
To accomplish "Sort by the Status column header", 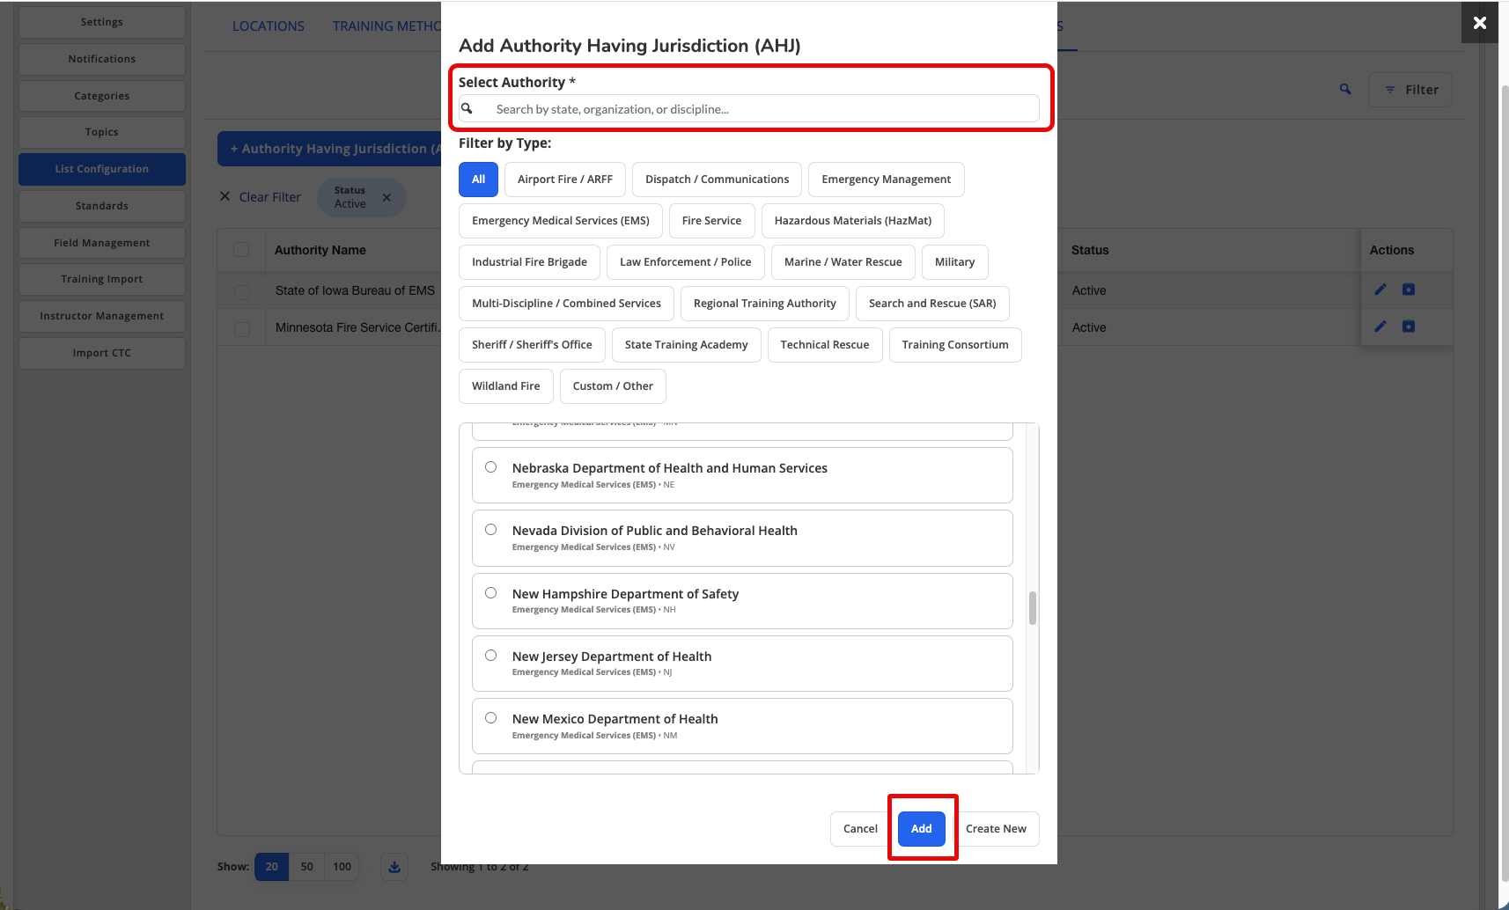I will 1090,250.
